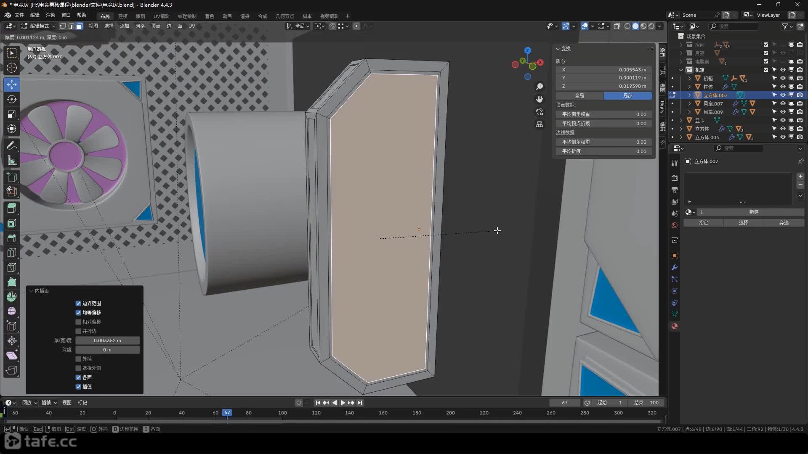The image size is (808, 454).
Task: Hide 风扇.007 with eye icon
Action: 783,103
